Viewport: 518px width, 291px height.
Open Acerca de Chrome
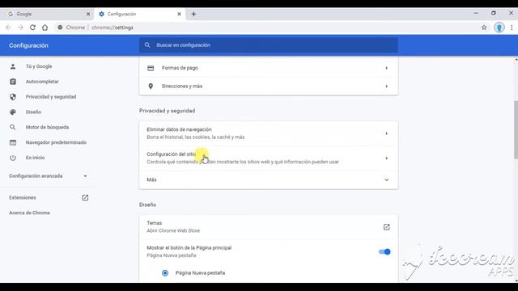click(x=29, y=213)
